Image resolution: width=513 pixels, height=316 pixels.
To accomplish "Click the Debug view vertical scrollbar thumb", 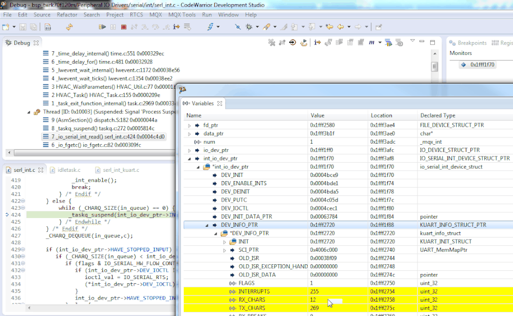I will [434, 67].
